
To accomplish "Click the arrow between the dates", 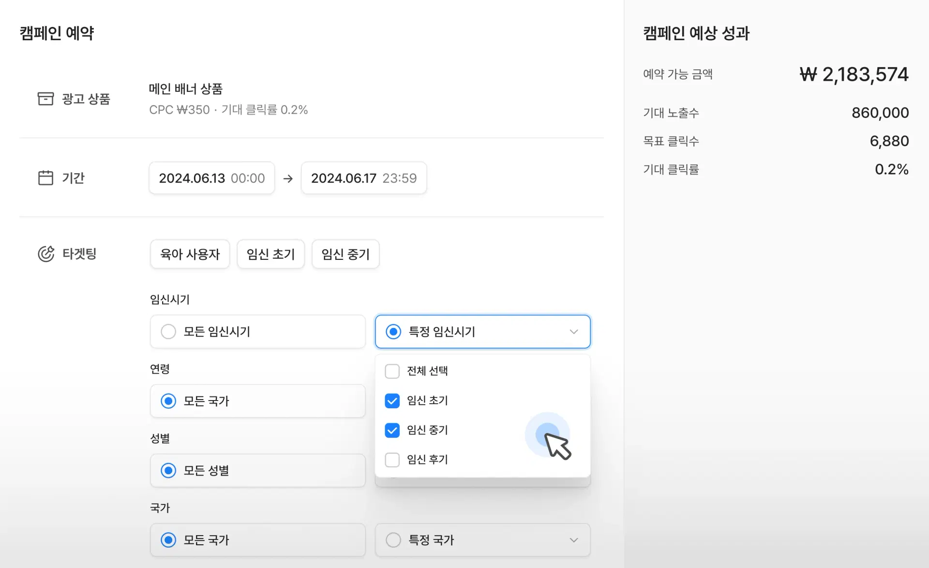I will 288,179.
